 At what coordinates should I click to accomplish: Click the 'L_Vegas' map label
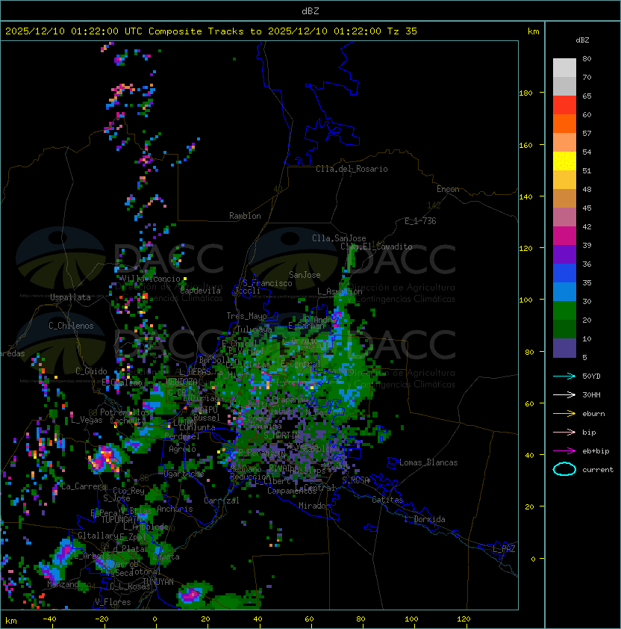pyautogui.click(x=87, y=420)
